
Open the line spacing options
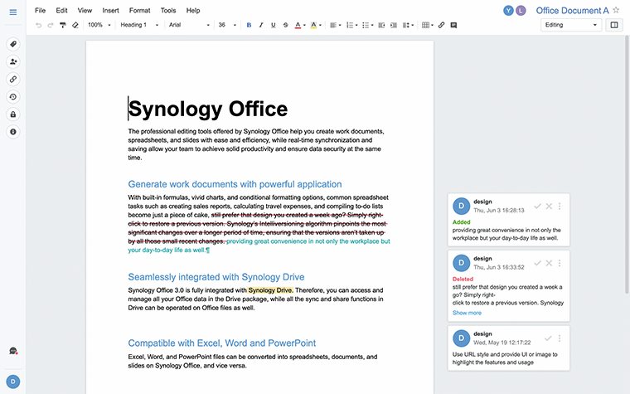[x=408, y=25]
